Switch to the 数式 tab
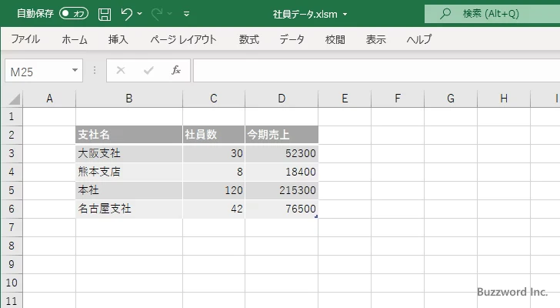This screenshot has width=560, height=308. click(x=249, y=39)
